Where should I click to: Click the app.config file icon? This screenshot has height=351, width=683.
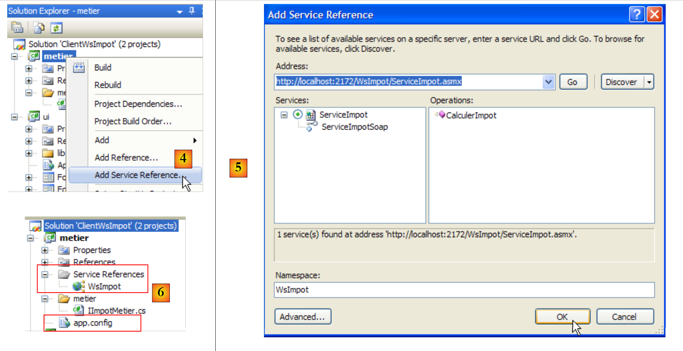coord(65,323)
